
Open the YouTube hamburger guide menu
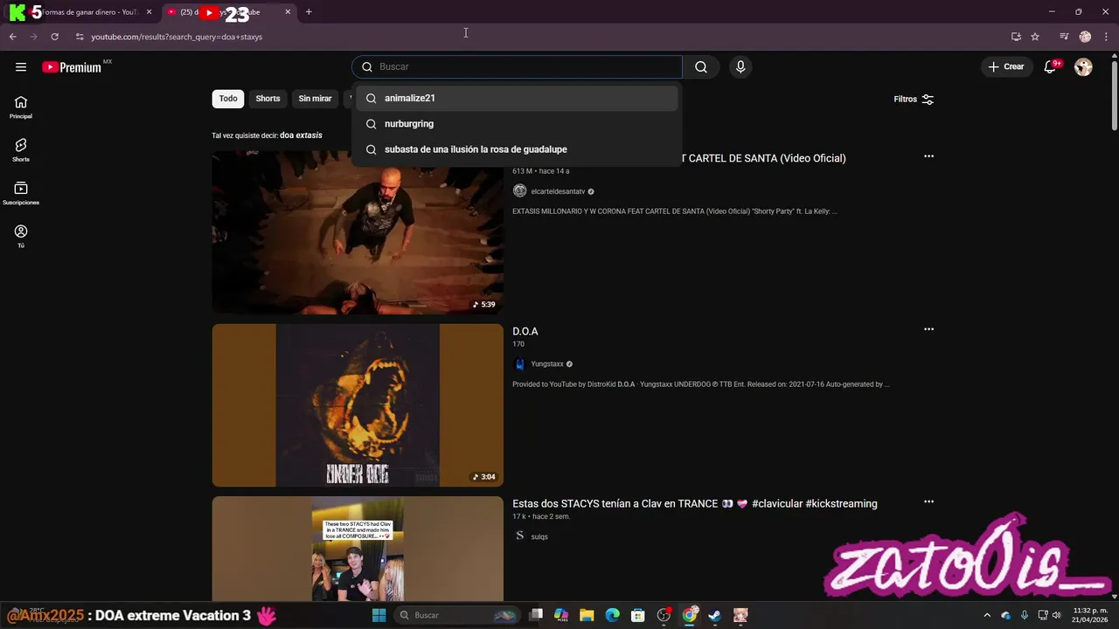(21, 67)
